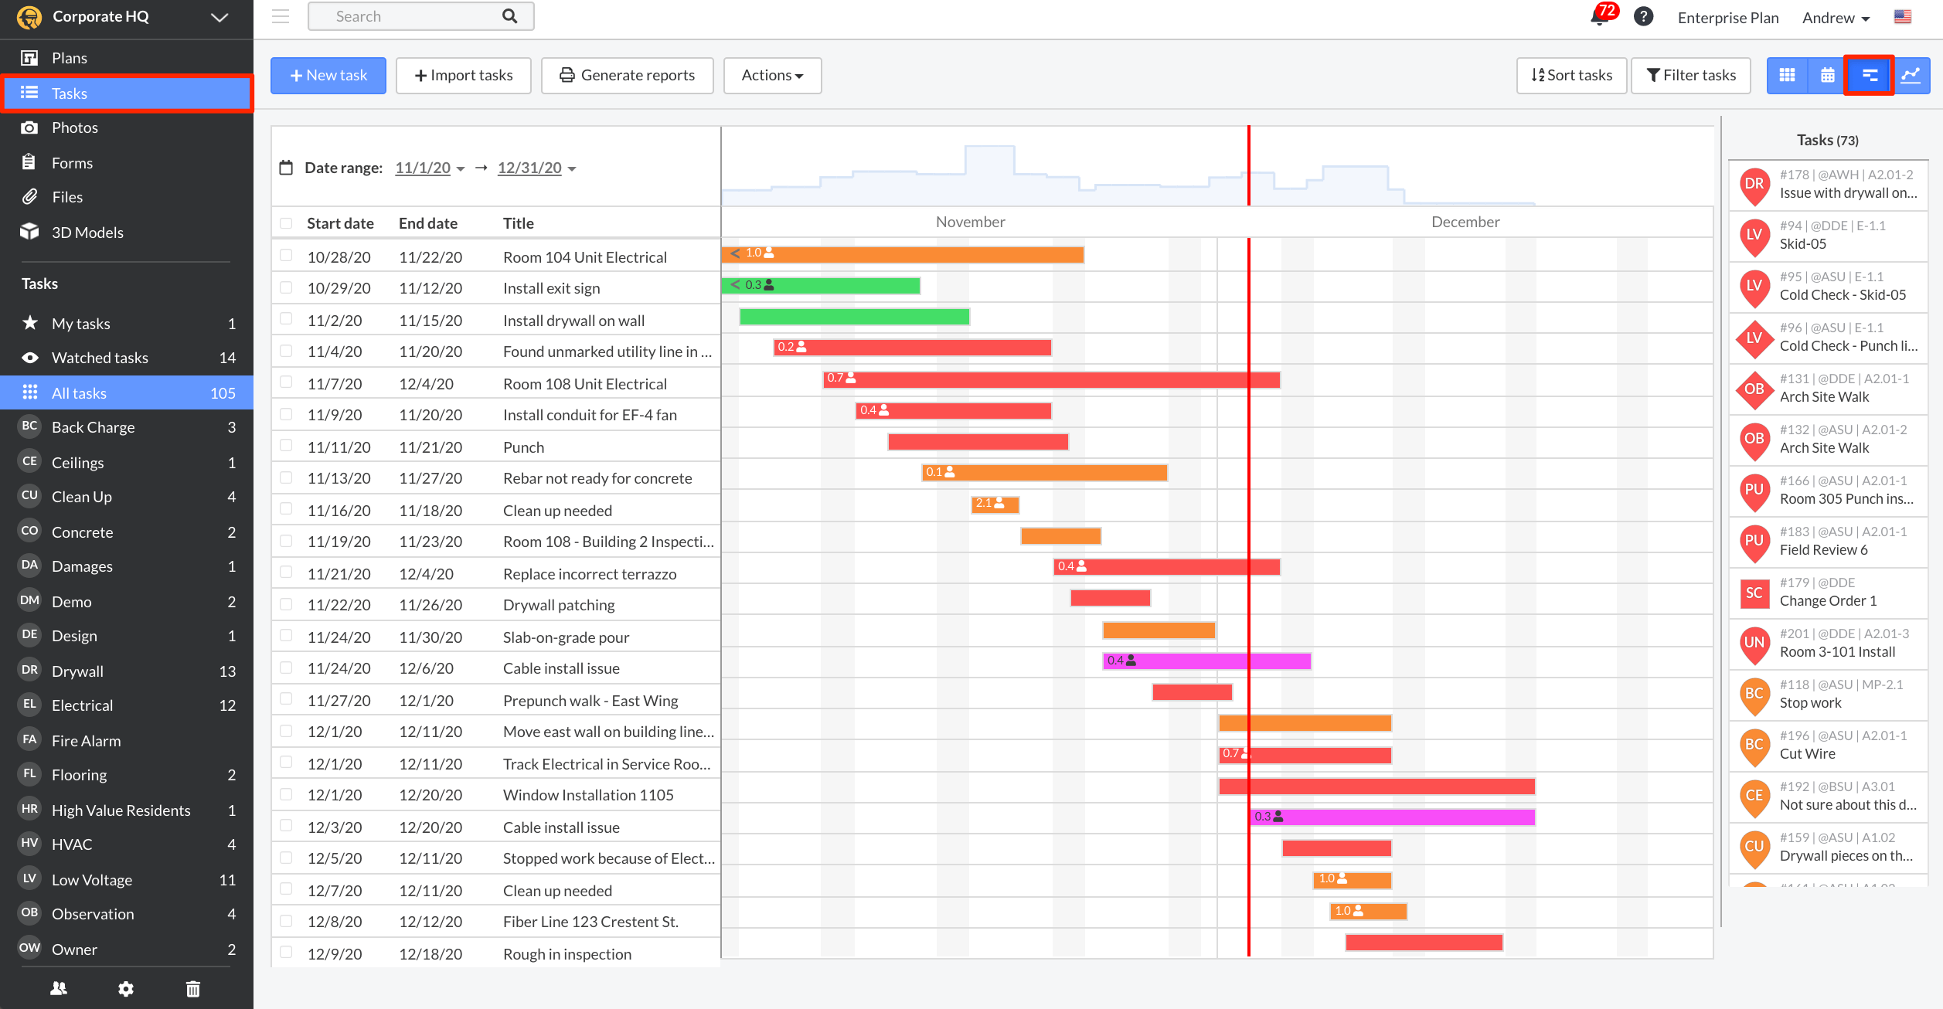Open Forms section in sidebar
This screenshot has height=1009, width=1943.
[70, 162]
